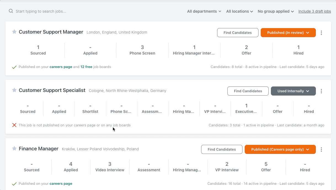
Task: Open VP Interview stage of Finance Manager
Action: coord(227,167)
